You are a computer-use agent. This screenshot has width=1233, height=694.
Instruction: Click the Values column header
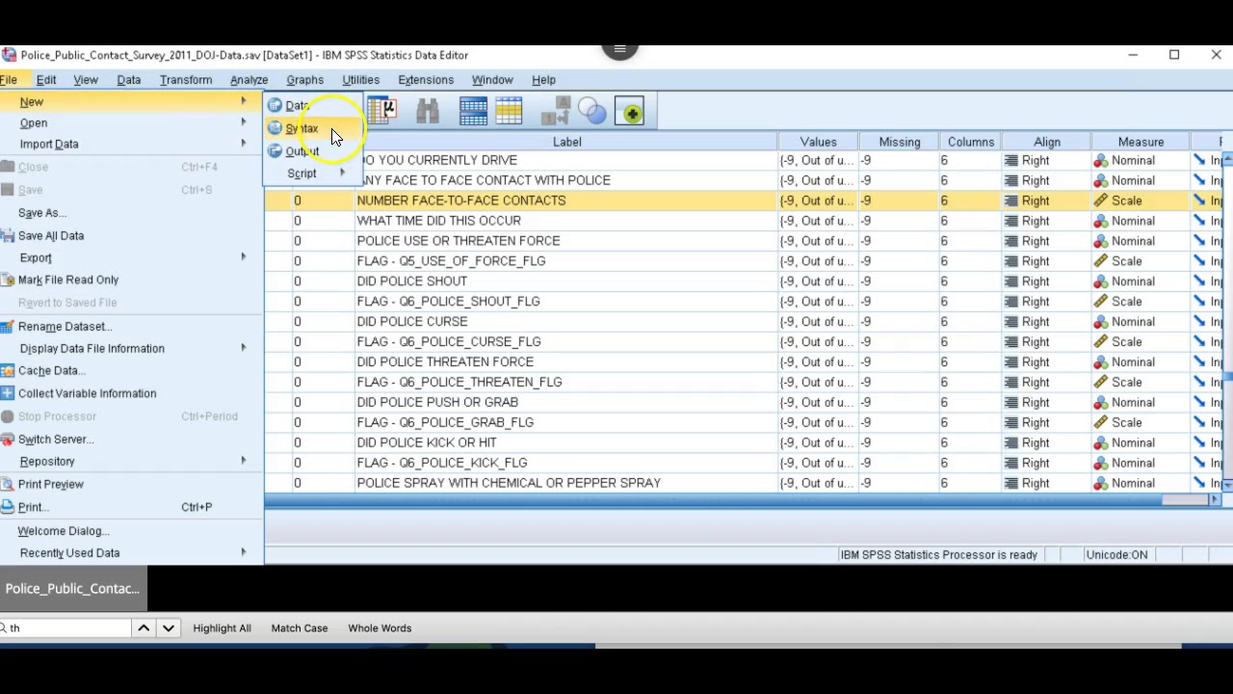pos(818,142)
